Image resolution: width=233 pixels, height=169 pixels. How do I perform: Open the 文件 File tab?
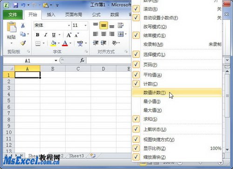pyautogui.click(x=13, y=14)
